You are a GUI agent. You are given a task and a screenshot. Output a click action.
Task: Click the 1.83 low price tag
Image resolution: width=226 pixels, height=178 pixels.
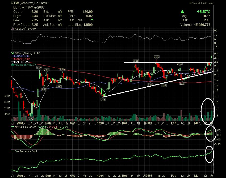59,86
